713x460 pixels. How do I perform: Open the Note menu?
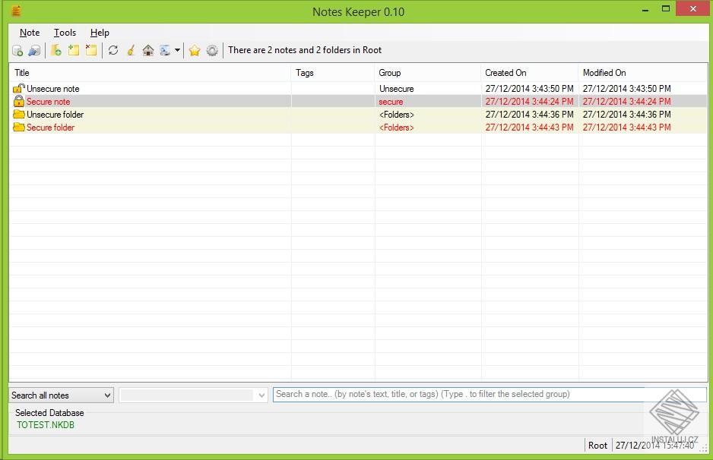pos(30,33)
